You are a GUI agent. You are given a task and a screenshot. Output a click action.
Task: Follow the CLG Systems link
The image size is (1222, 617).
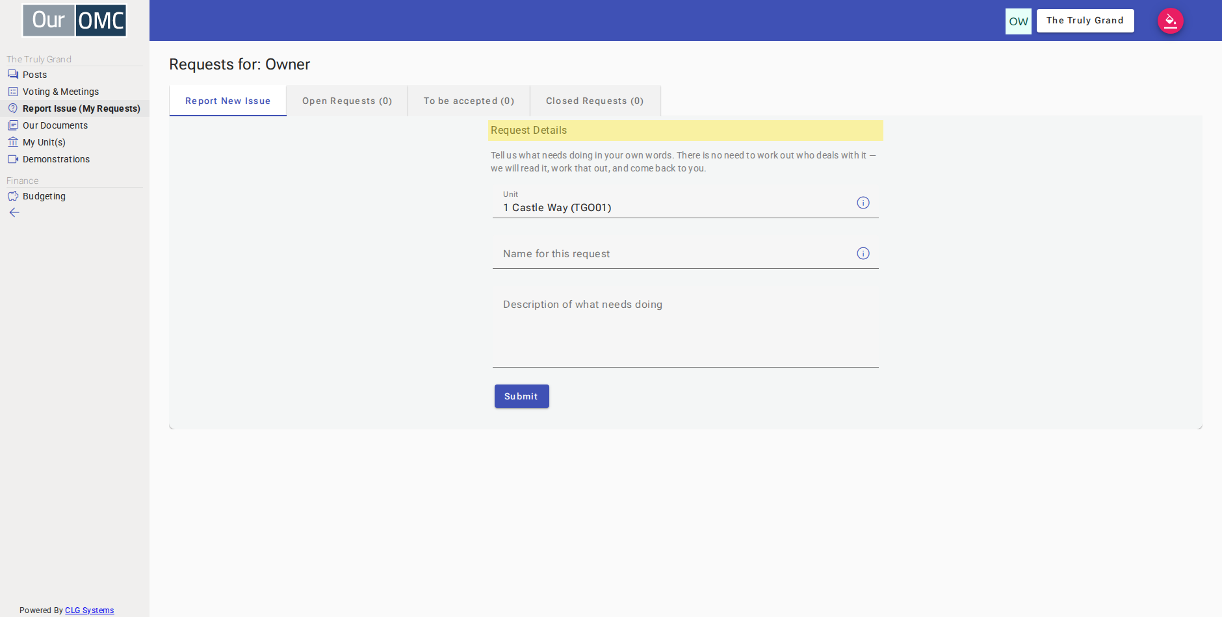pyautogui.click(x=90, y=611)
